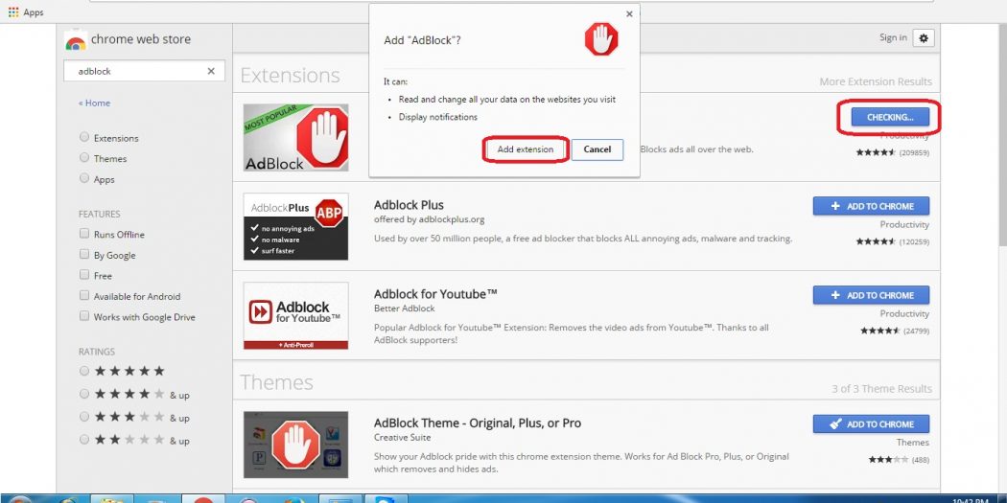Screen dimensions: 1007x503
Task: Open the 3 of 3 Theme Results link
Action: 881,389
